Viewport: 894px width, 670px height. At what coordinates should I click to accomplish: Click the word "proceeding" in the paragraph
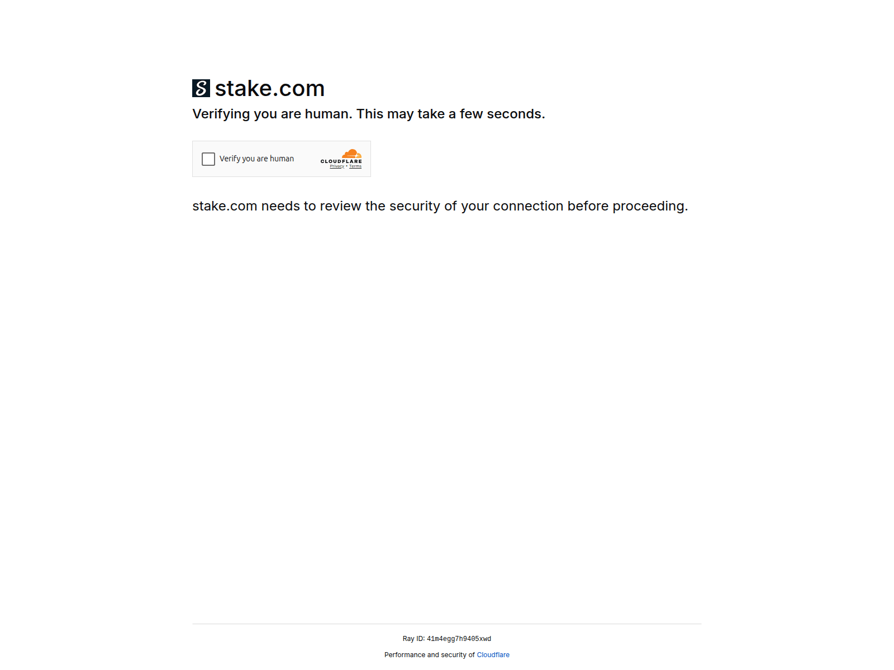click(x=648, y=206)
